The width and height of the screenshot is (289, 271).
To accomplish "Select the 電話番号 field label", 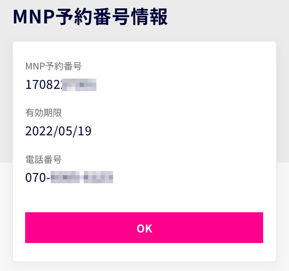I will pyautogui.click(x=44, y=160).
